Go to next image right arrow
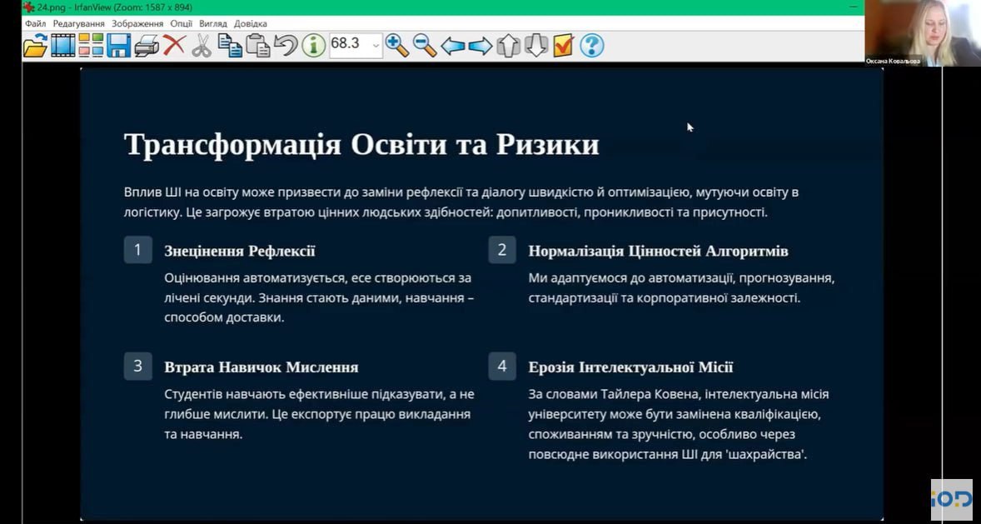 (481, 45)
